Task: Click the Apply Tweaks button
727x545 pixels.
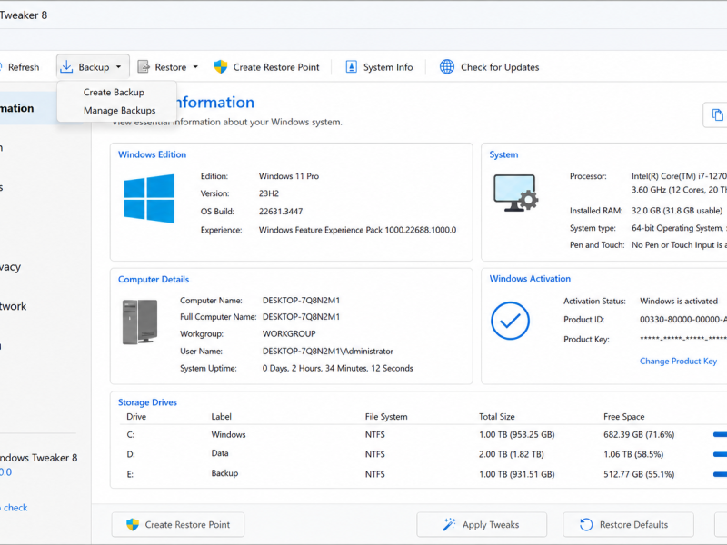Action: [482, 525]
